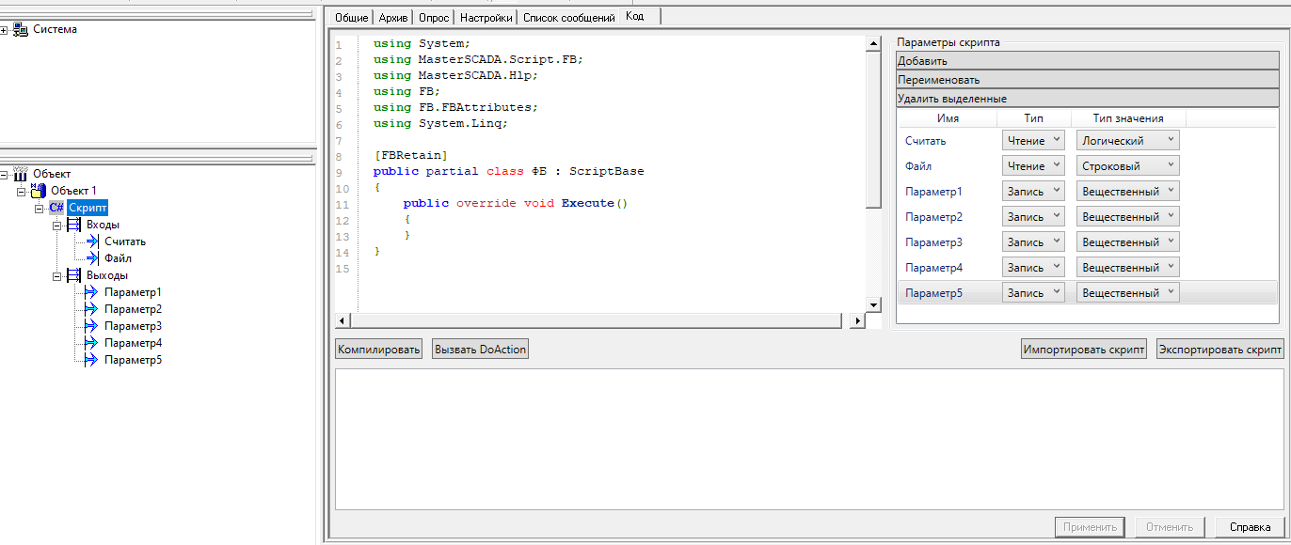Viewport: 1291px width, 545px height.
Task: Click the Добавить button
Action: 1088,61
